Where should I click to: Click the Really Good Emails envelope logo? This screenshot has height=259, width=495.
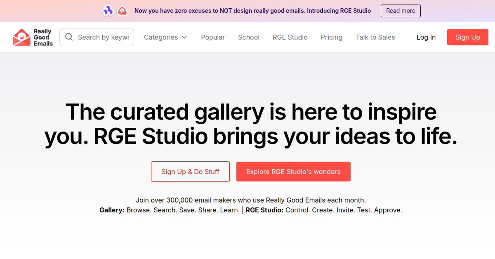pyautogui.click(x=21, y=37)
